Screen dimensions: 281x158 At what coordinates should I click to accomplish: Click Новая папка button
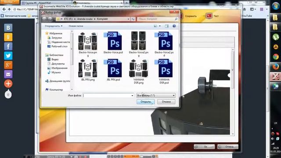[76, 26]
